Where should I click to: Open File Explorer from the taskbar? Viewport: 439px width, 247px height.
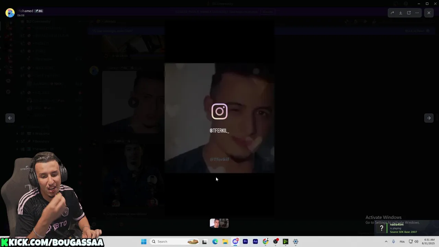(x=225, y=242)
